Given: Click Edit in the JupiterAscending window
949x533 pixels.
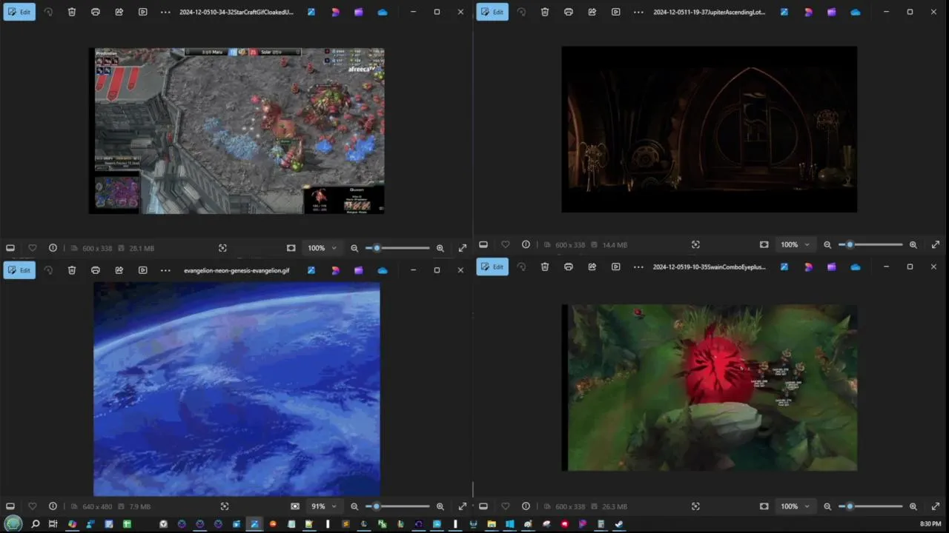Looking at the screenshot, I should coord(492,12).
